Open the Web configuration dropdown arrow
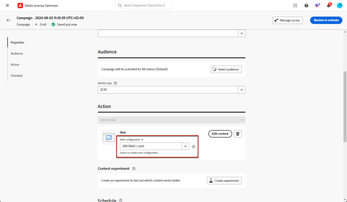 click(x=186, y=147)
